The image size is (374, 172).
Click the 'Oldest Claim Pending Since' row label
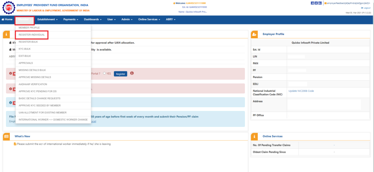[x=269, y=152]
